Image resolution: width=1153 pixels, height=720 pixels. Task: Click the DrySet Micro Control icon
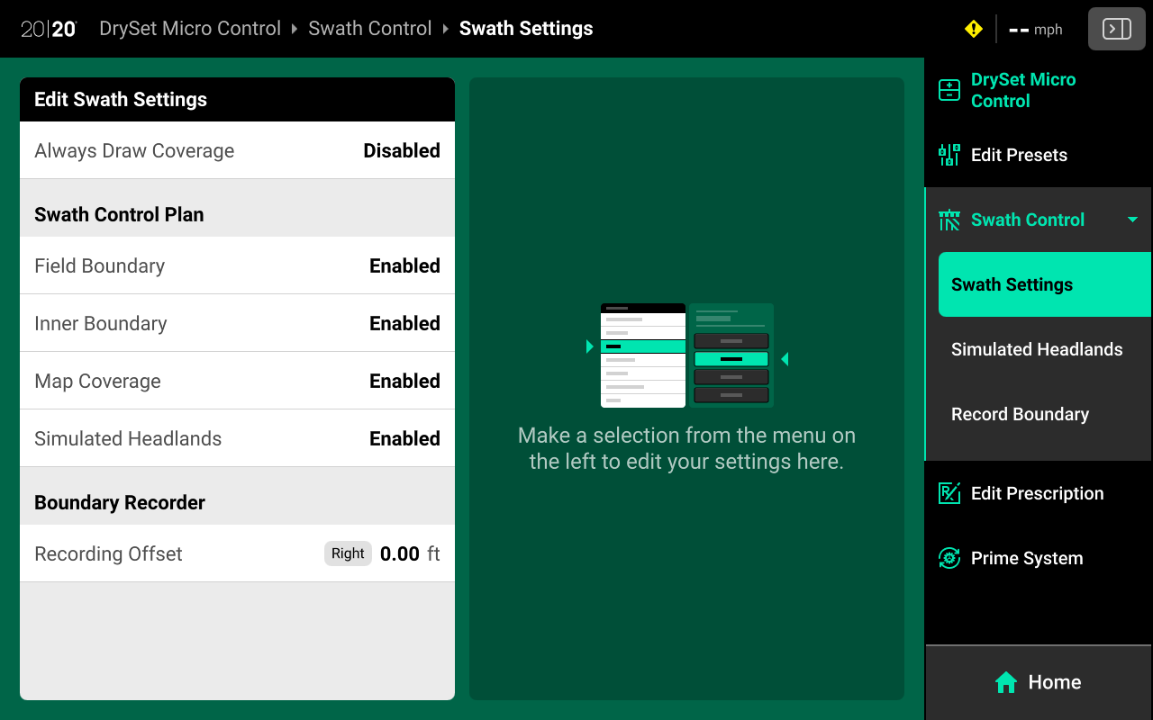click(x=949, y=90)
